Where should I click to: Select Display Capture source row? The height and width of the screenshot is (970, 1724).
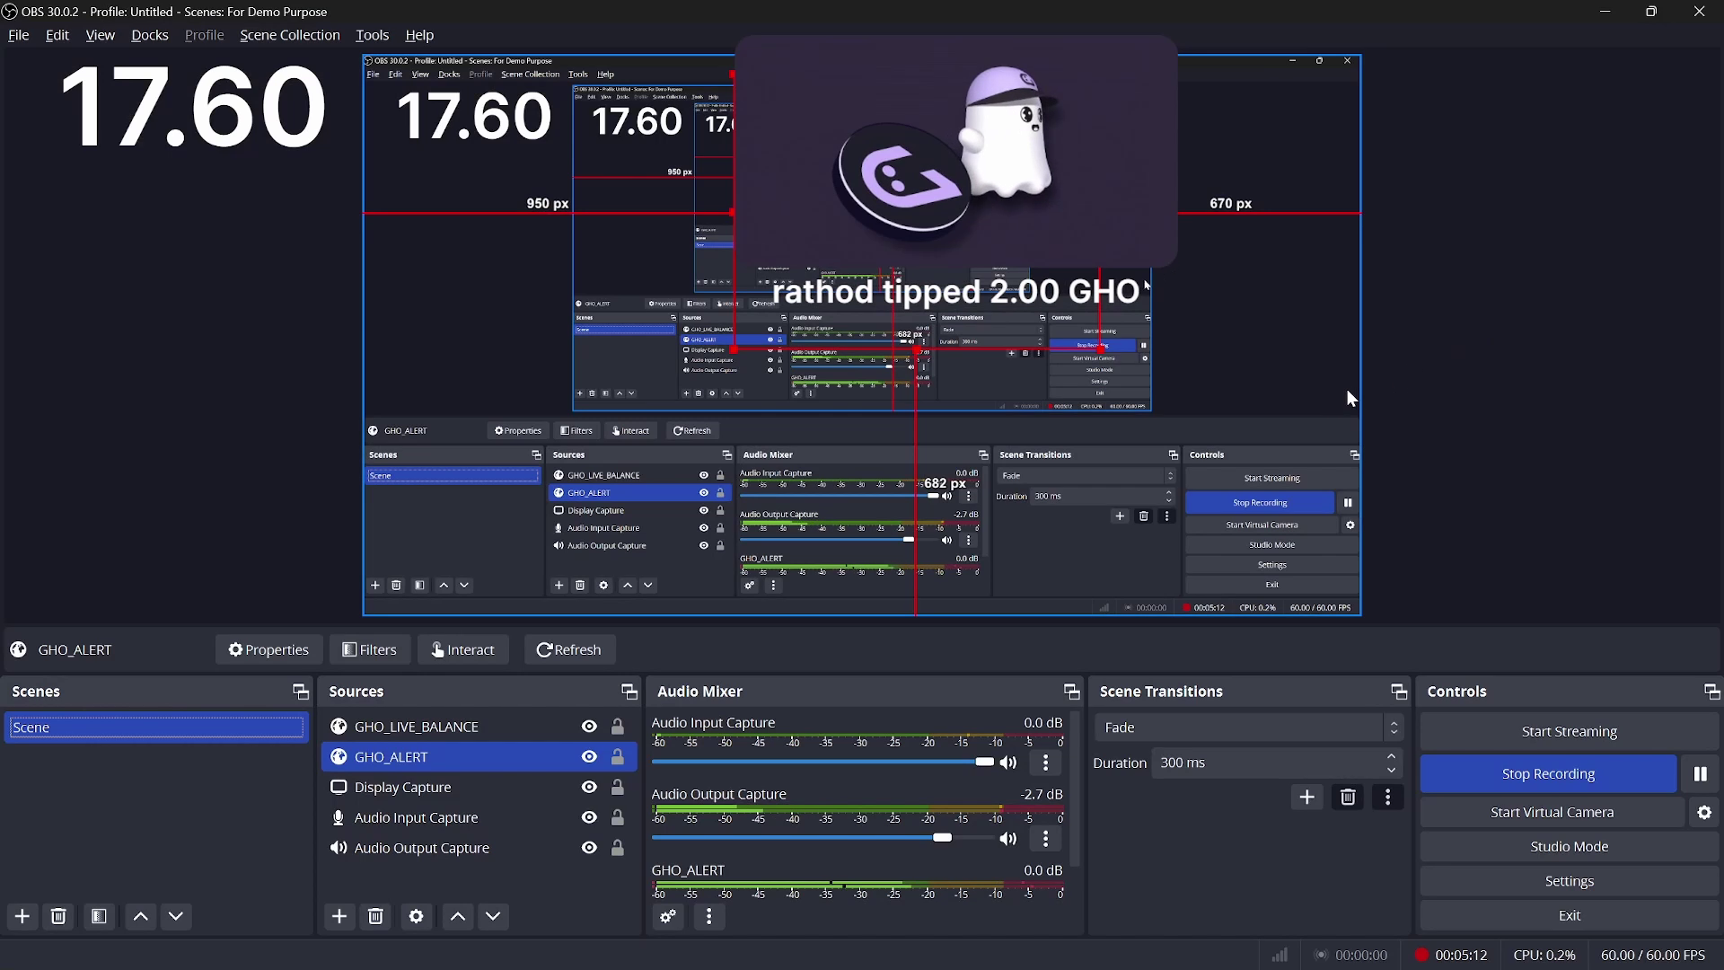pos(479,788)
